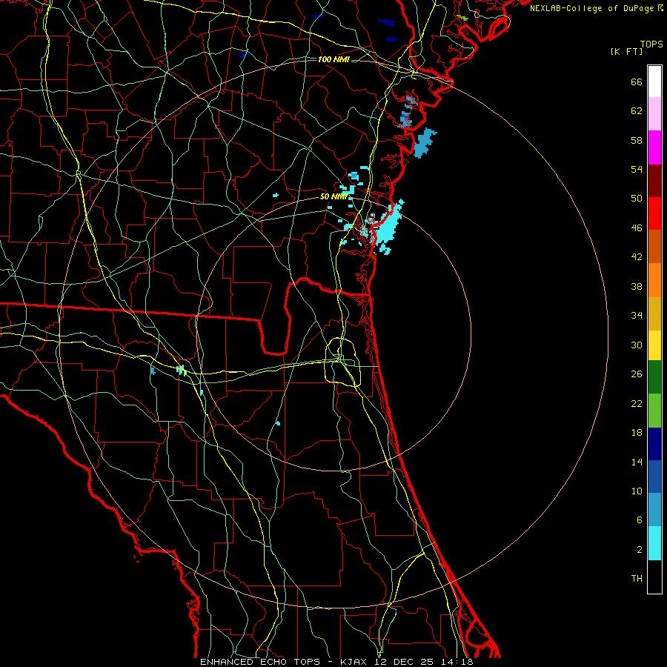This screenshot has width=667, height=667.
Task: Click the dark orange 46 kft legend swatch
Action: 654,246
